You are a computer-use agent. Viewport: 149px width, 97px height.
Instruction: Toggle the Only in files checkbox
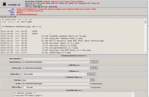24,87
